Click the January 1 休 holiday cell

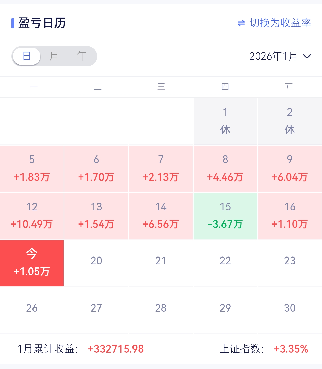225,121
